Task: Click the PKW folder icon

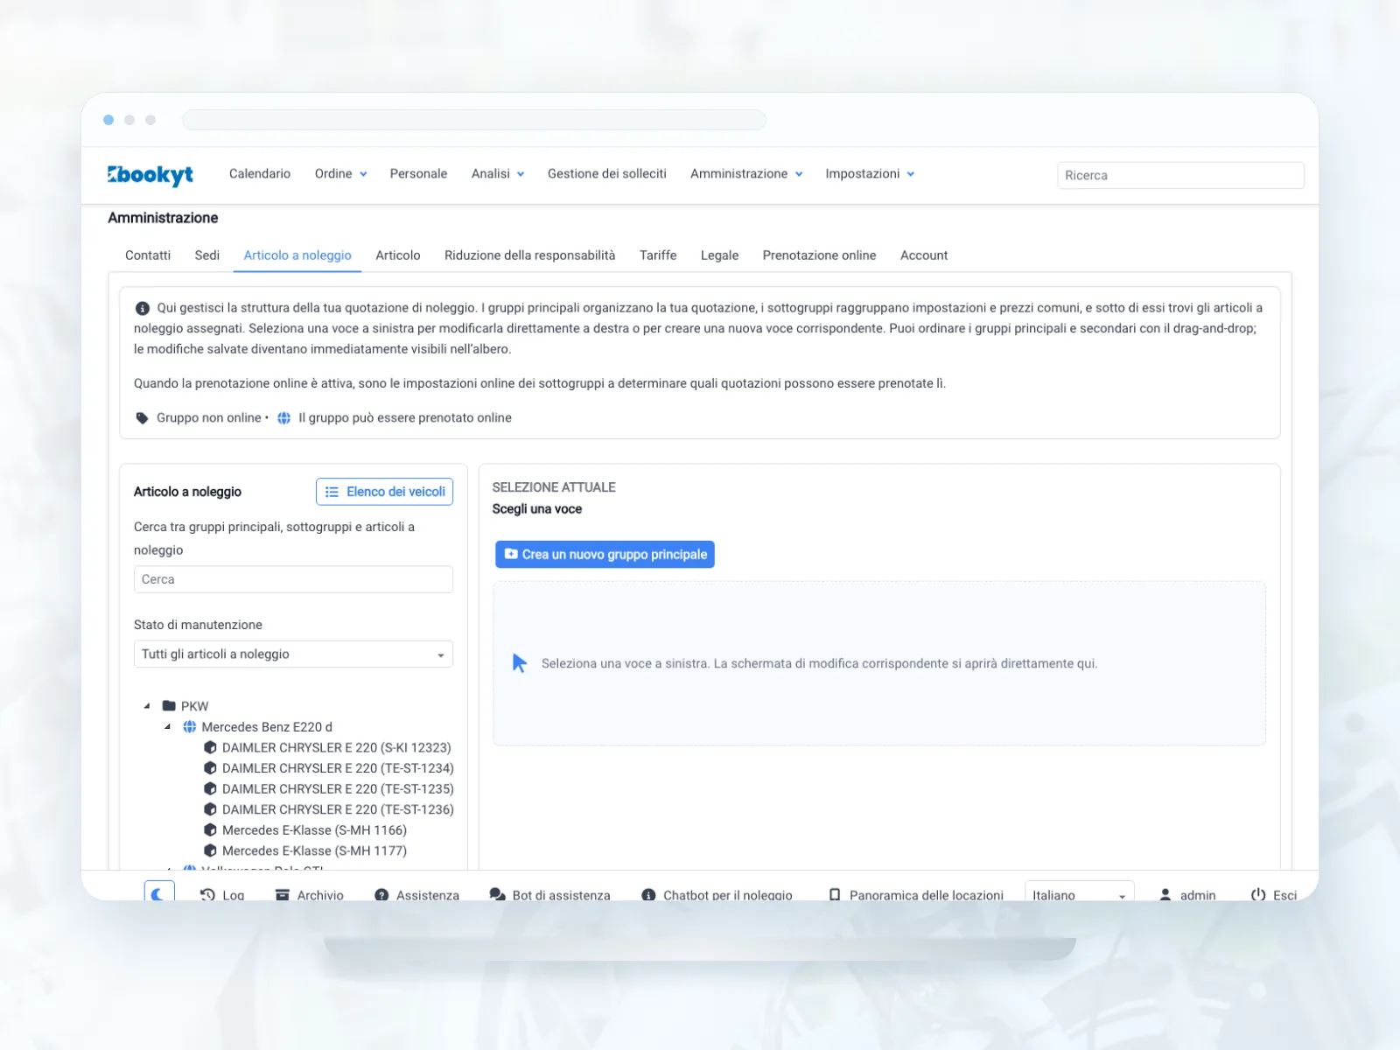Action: (170, 705)
